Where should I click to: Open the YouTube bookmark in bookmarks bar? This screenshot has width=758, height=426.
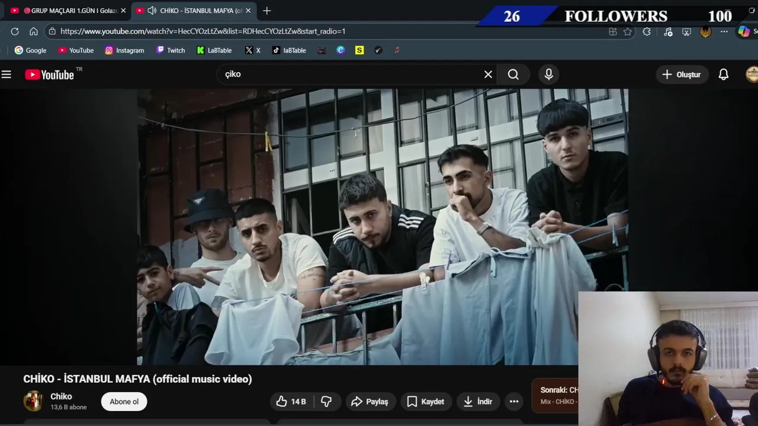(x=76, y=50)
